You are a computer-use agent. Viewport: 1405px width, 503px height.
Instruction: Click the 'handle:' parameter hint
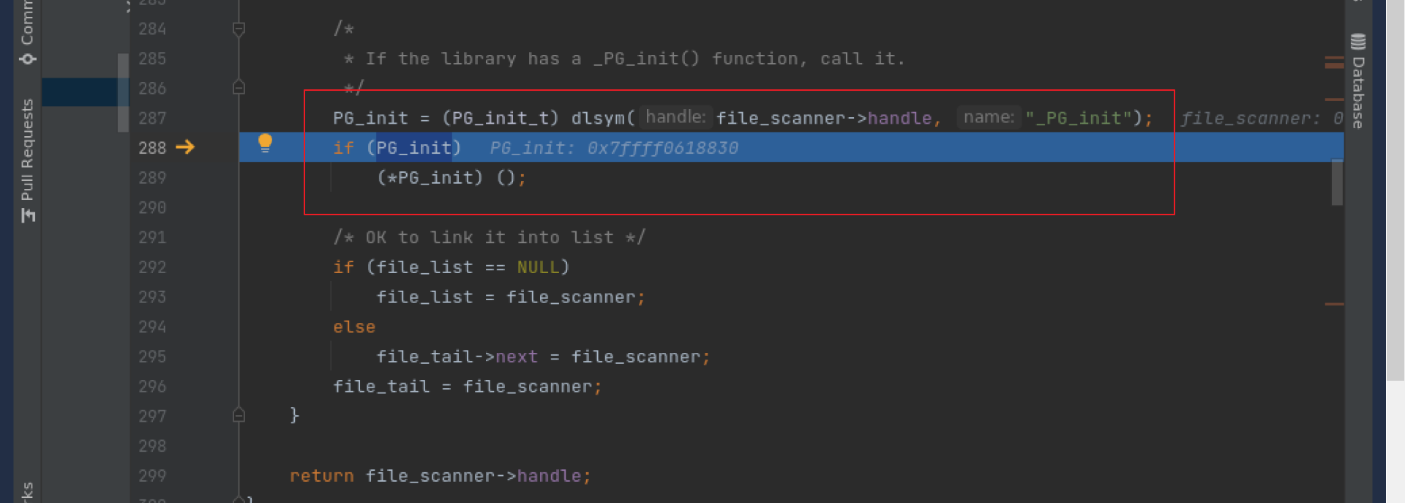(x=675, y=117)
